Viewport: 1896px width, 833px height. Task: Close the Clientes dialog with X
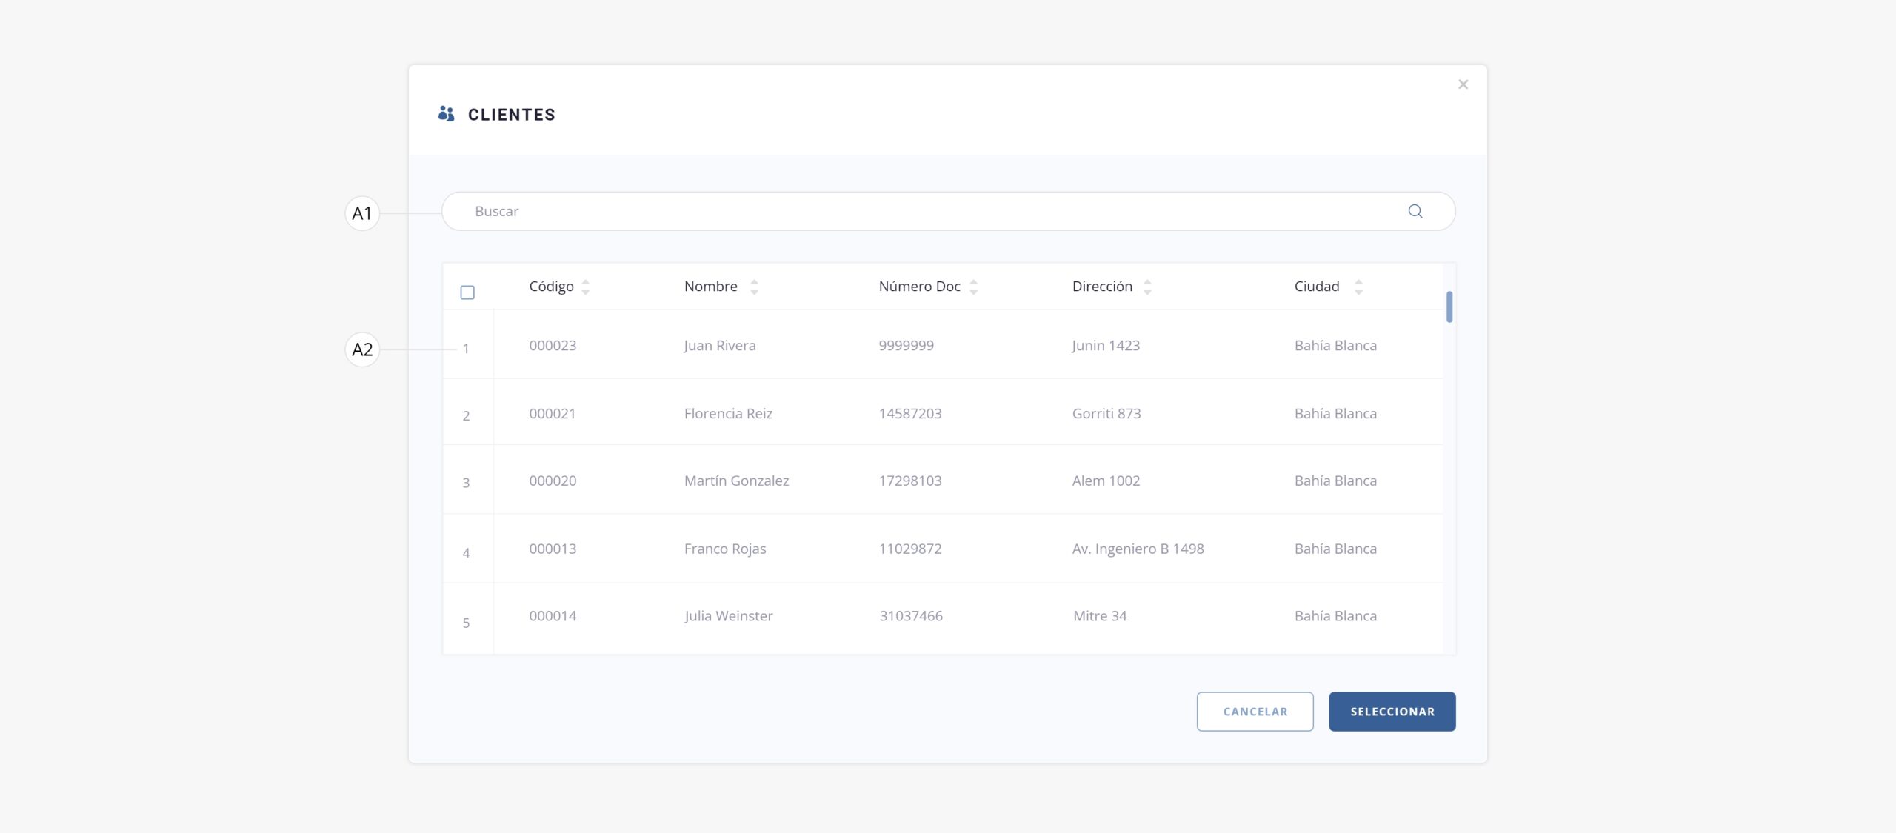point(1463,84)
